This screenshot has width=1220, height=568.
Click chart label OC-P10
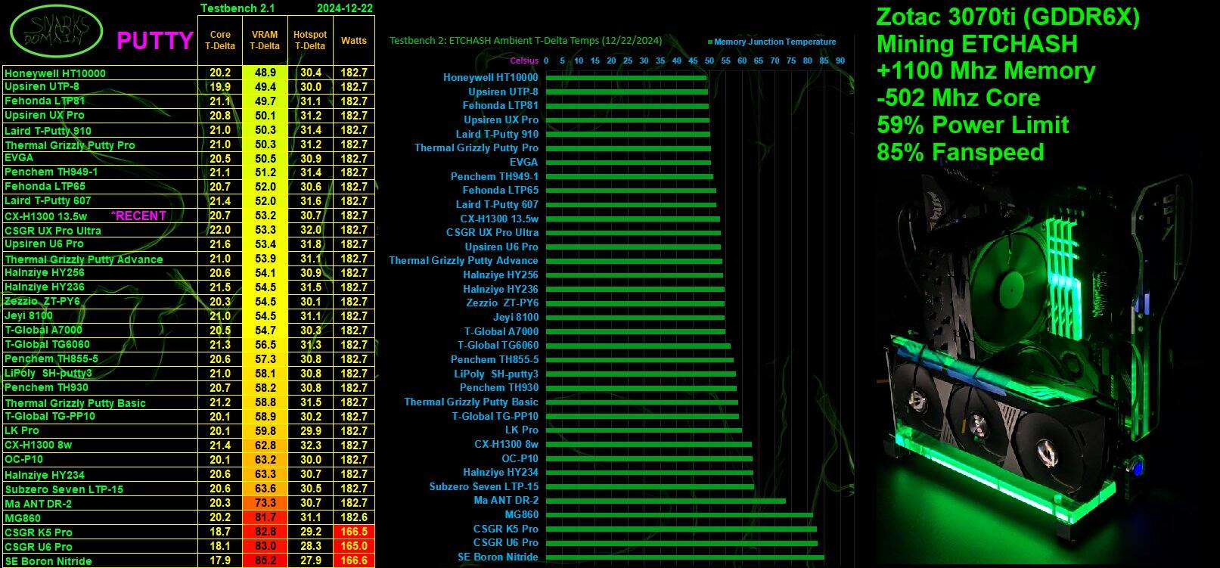click(520, 458)
